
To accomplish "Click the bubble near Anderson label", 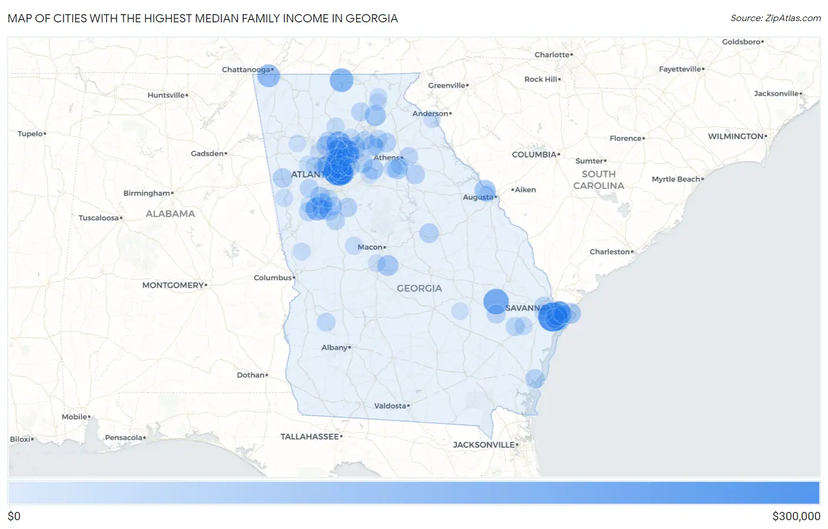I will (432, 119).
